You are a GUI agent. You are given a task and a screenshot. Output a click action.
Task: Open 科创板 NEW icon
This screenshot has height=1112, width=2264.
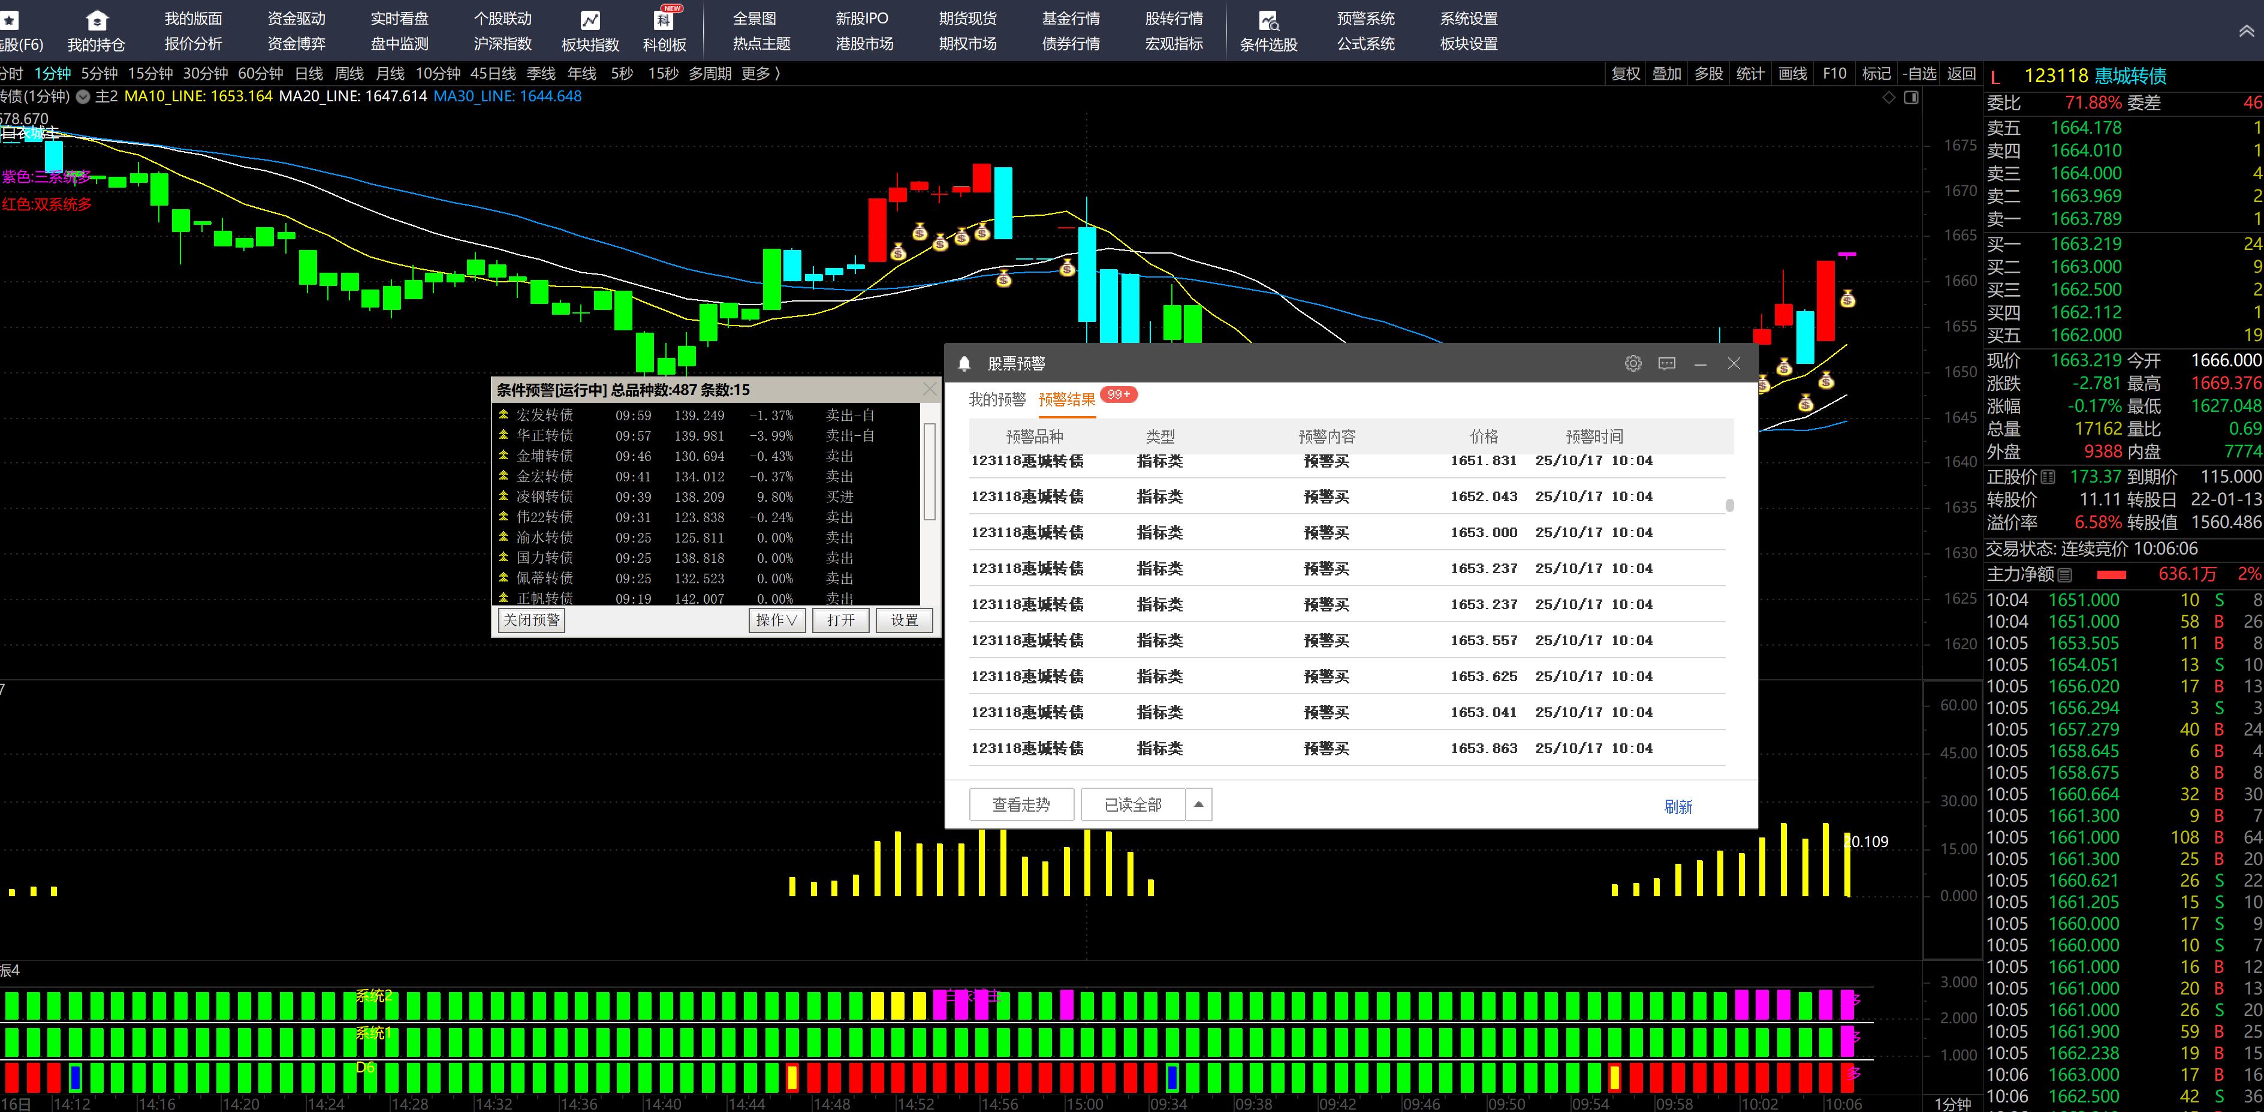(664, 20)
